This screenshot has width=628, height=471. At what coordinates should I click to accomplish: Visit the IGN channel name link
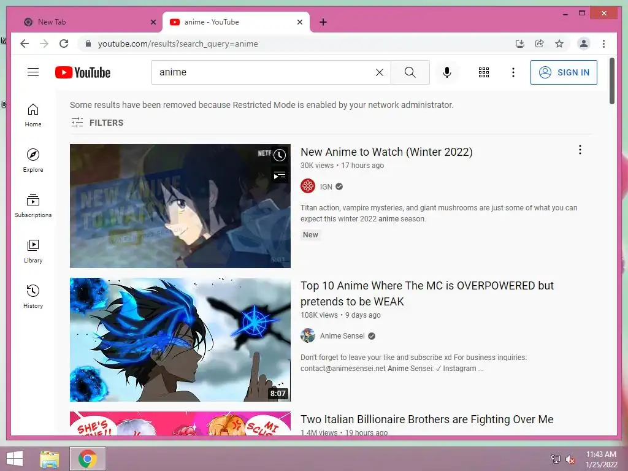[x=326, y=186]
